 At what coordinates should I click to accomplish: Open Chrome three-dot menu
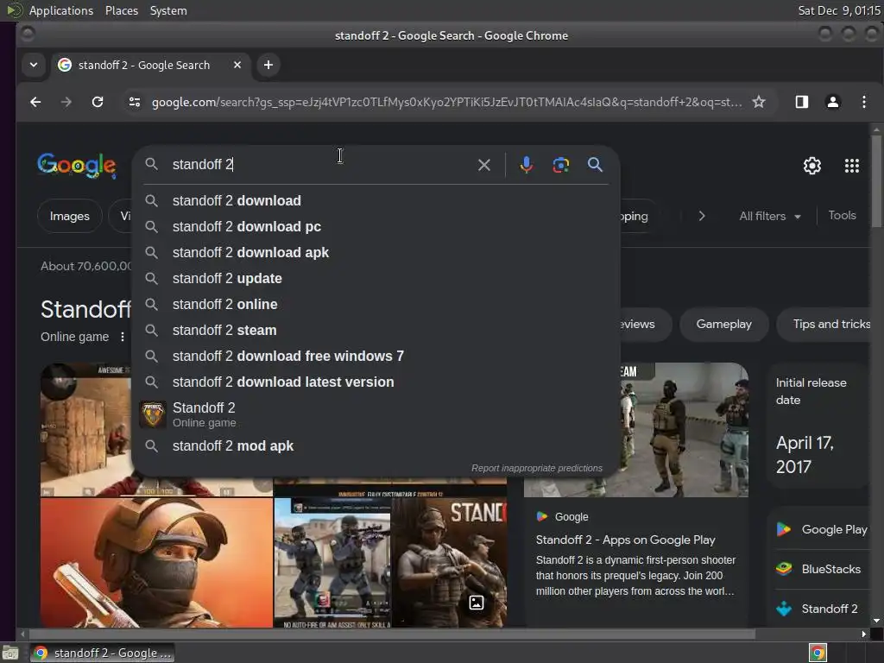863,102
